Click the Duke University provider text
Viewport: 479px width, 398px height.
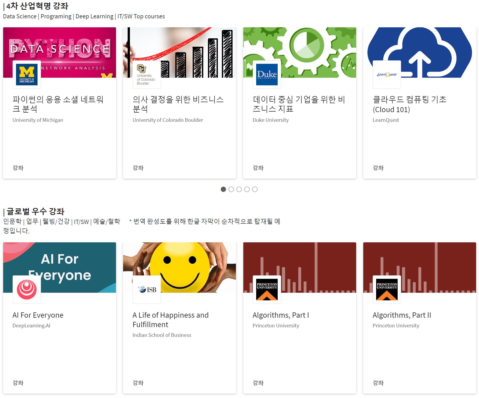pos(271,120)
